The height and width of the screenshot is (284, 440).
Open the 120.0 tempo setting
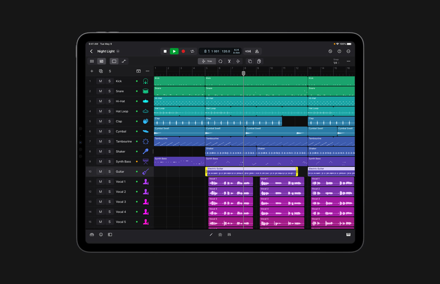[226, 51]
